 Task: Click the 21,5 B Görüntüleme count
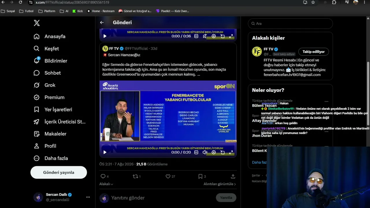[152, 164]
